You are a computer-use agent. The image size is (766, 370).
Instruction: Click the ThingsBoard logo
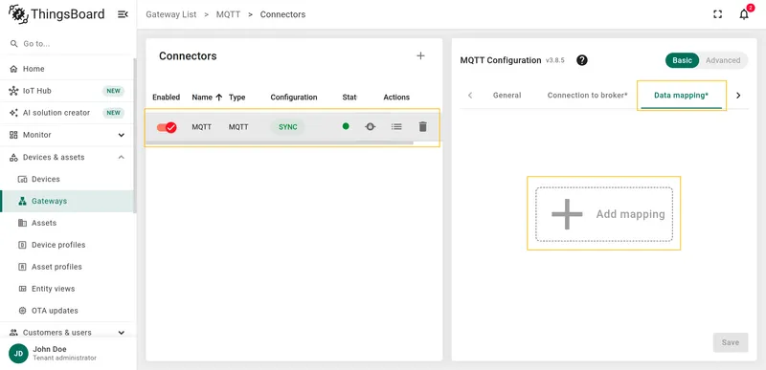click(x=56, y=14)
